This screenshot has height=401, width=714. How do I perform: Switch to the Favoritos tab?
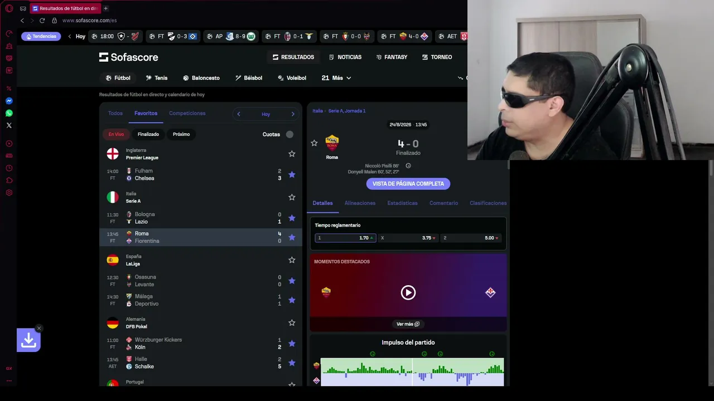146,113
